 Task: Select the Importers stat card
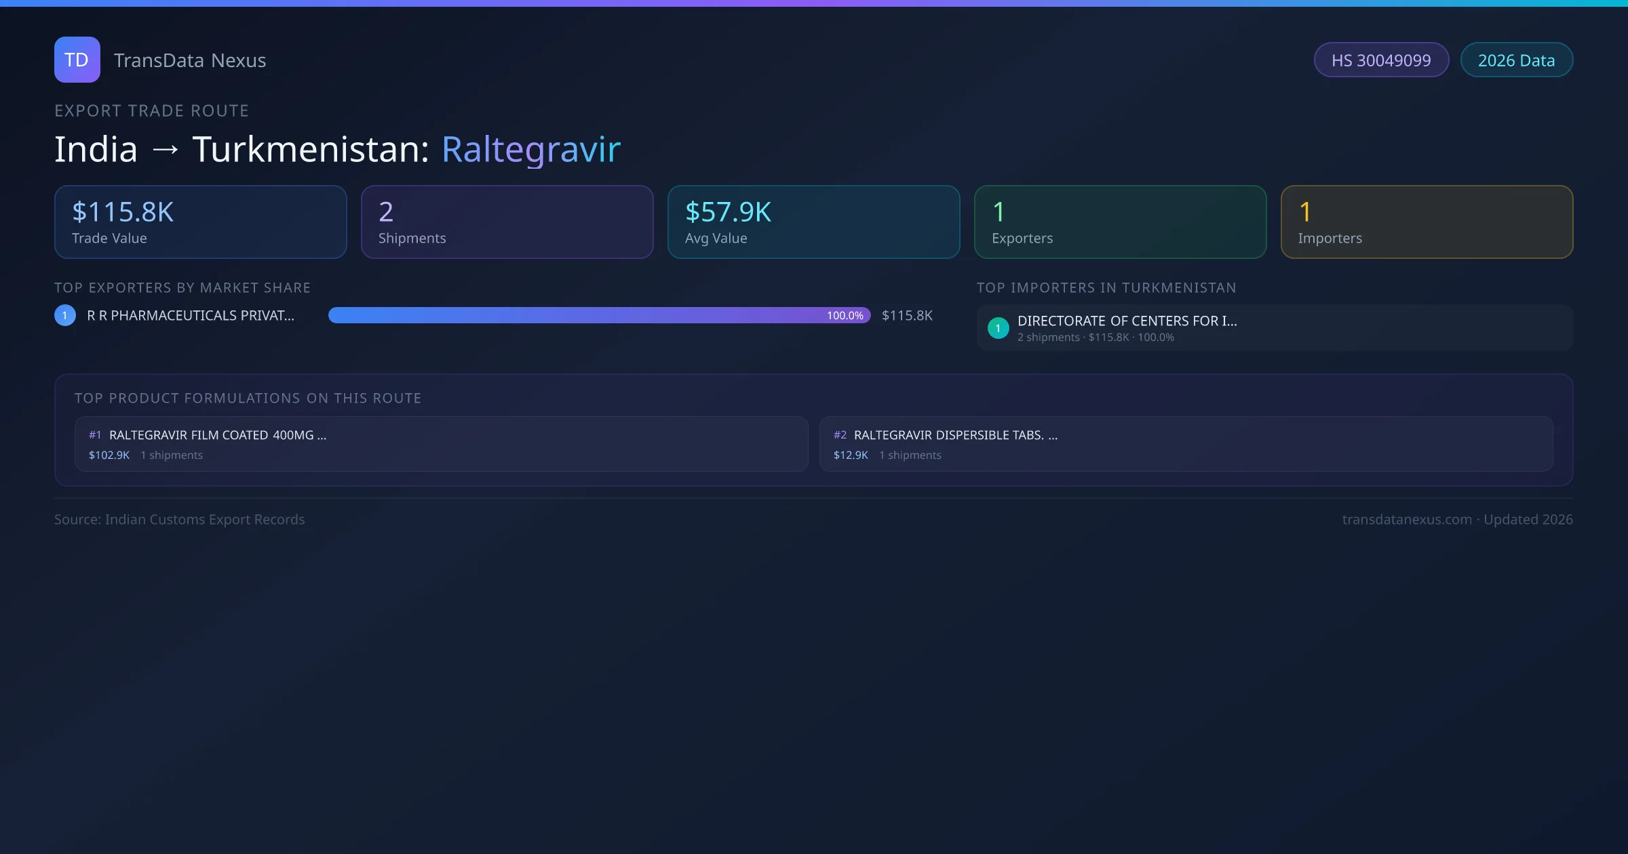pyautogui.click(x=1427, y=222)
